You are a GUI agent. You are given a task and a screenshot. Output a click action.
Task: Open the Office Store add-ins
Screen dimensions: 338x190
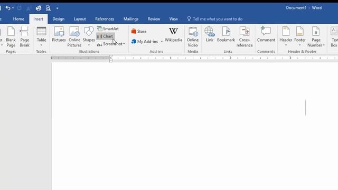pos(139,32)
